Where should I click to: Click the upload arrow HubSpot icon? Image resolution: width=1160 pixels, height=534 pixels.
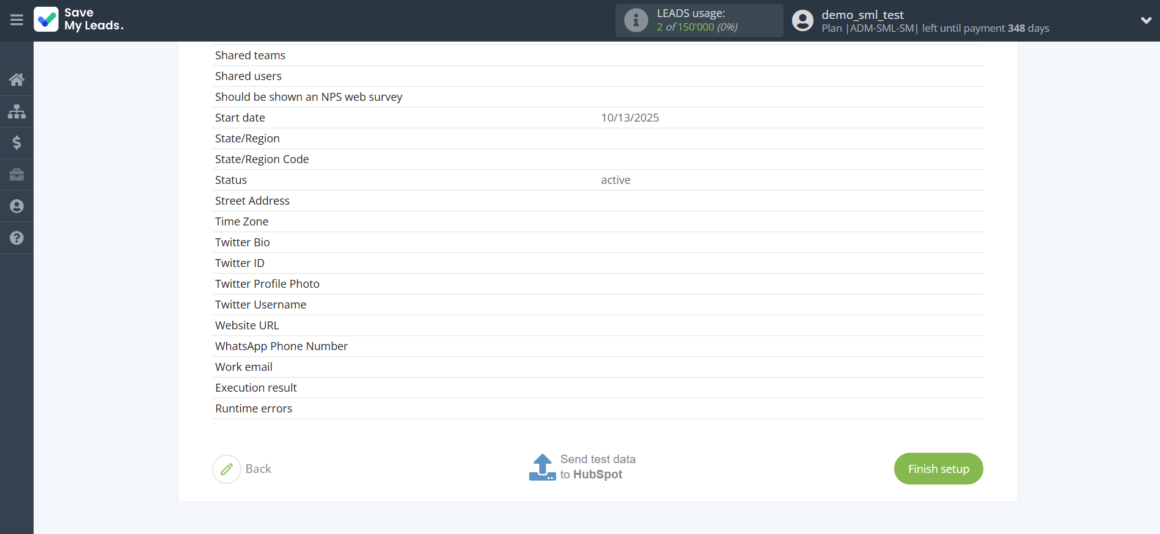[x=542, y=467]
